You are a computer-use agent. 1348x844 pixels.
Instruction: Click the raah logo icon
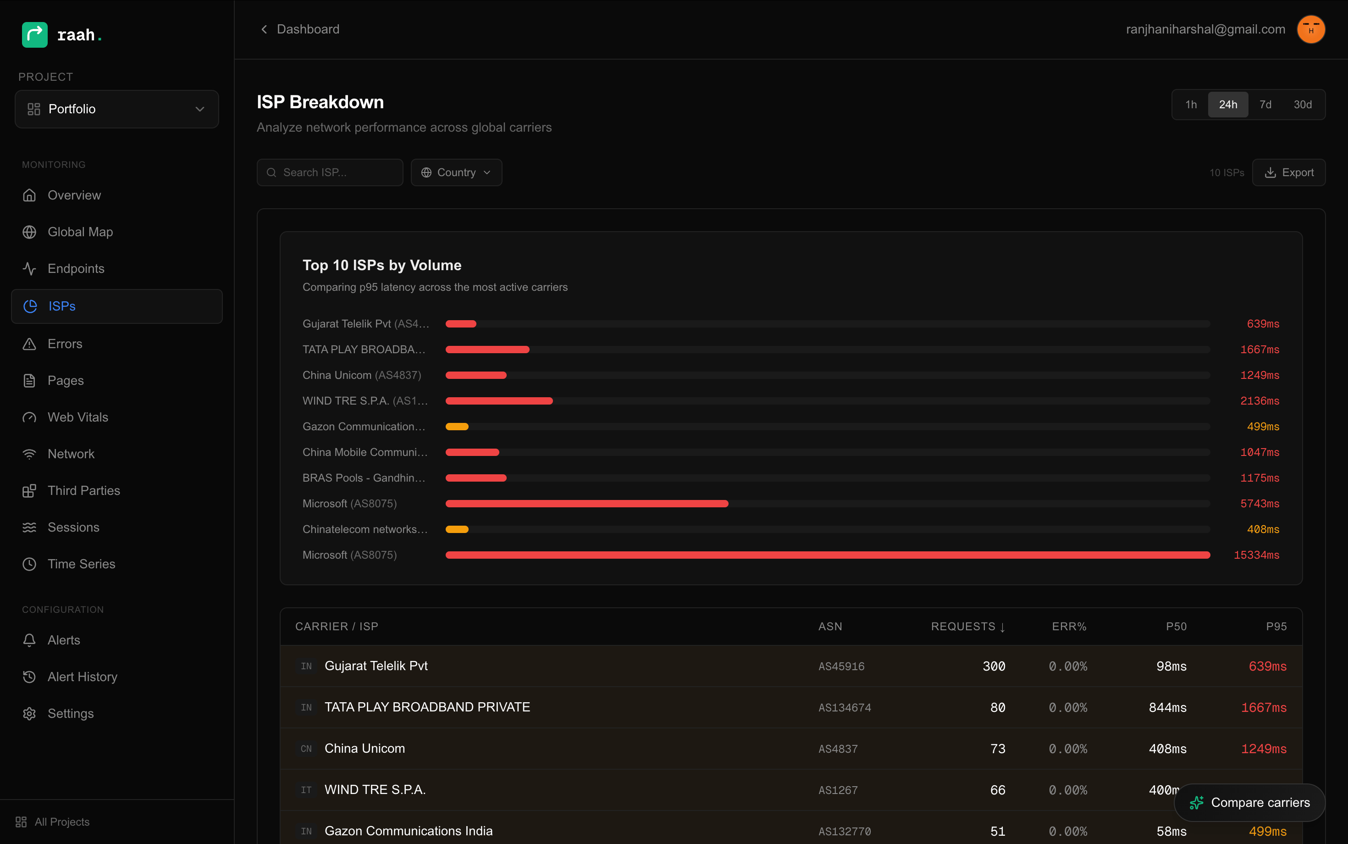pos(34,34)
